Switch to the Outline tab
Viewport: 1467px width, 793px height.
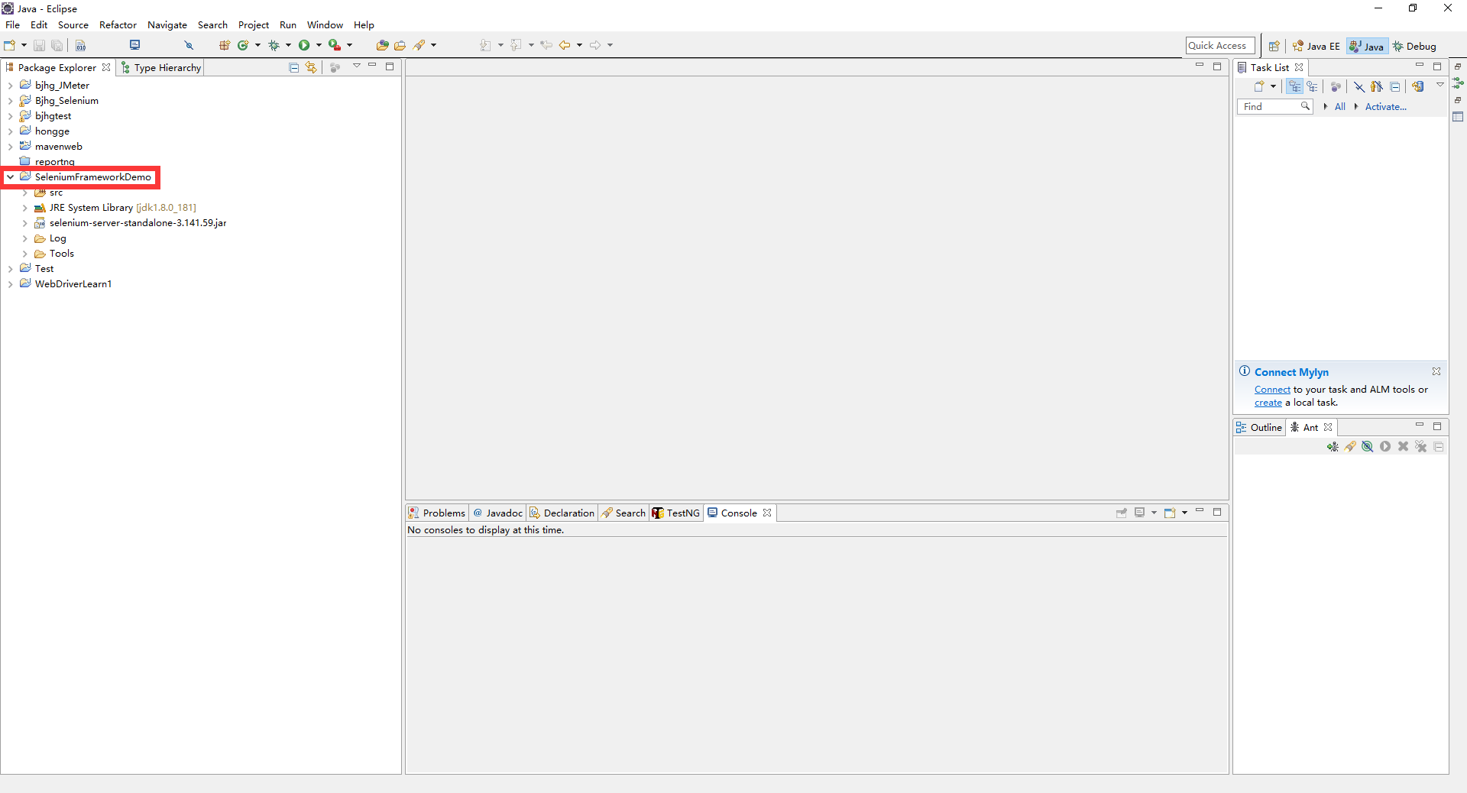click(1259, 427)
